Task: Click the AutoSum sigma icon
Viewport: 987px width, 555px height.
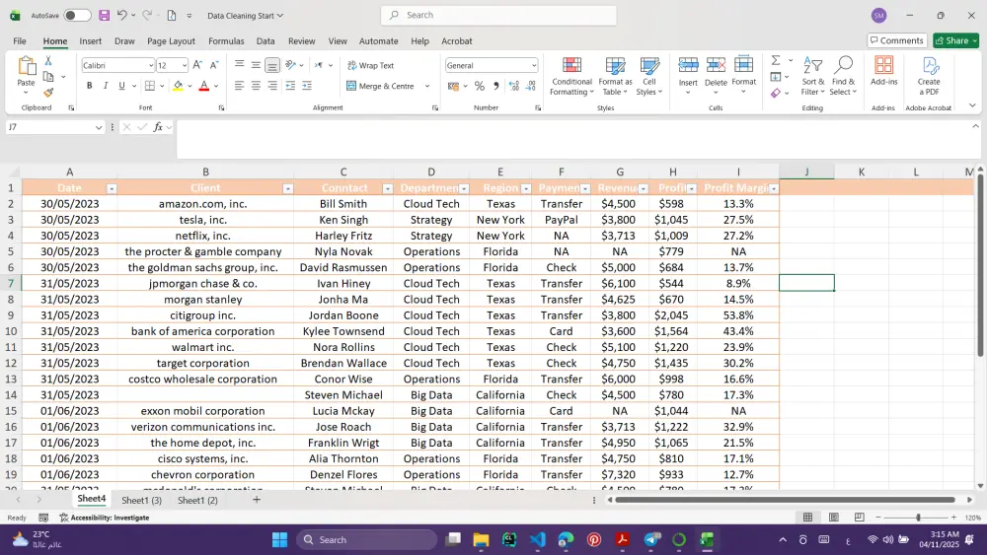Action: pyautogui.click(x=776, y=60)
